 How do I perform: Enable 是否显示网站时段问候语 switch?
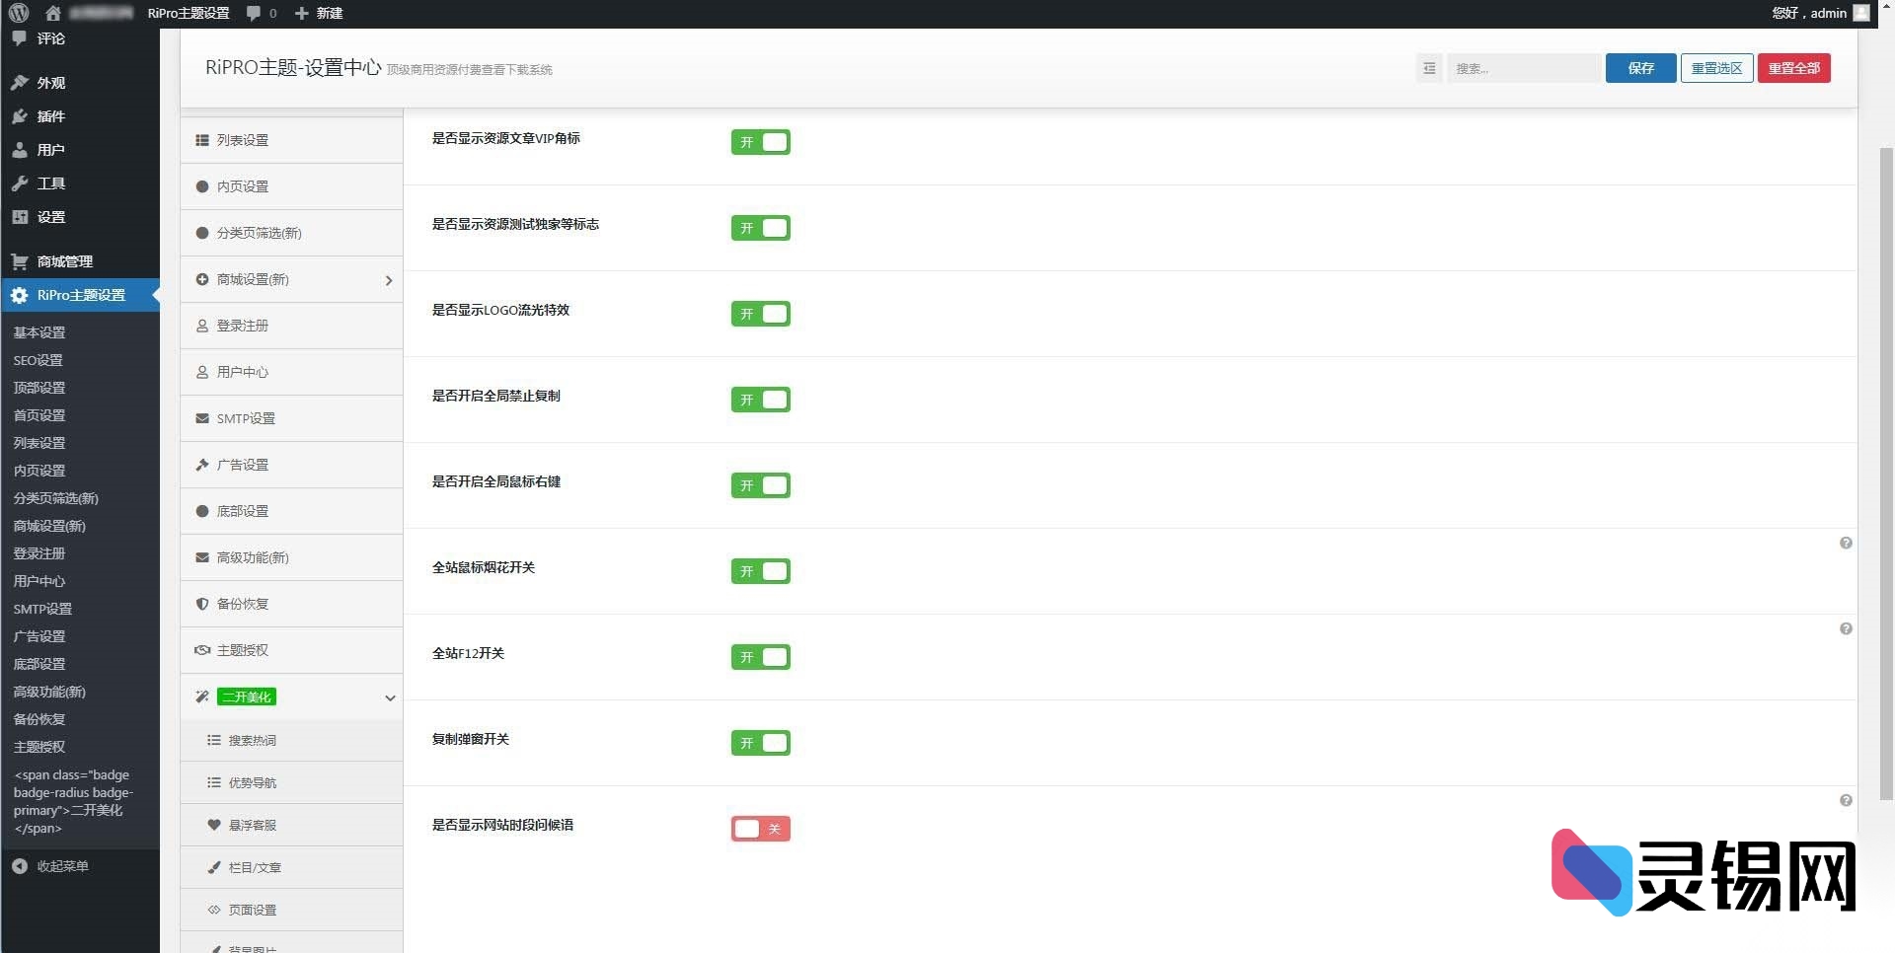coord(760,829)
